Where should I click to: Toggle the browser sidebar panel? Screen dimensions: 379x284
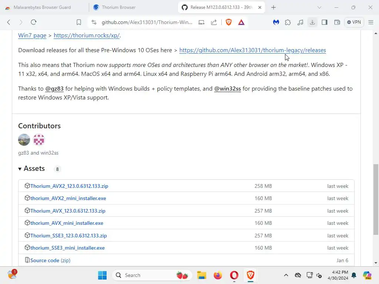[x=325, y=22]
